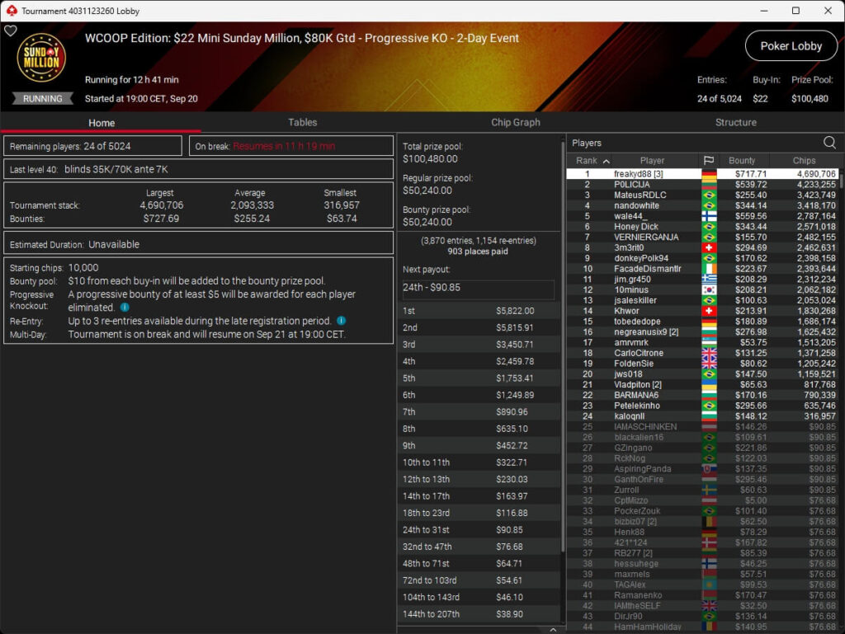This screenshot has height=634, width=845.
Task: Open the Chip Graph tab
Action: (x=515, y=122)
